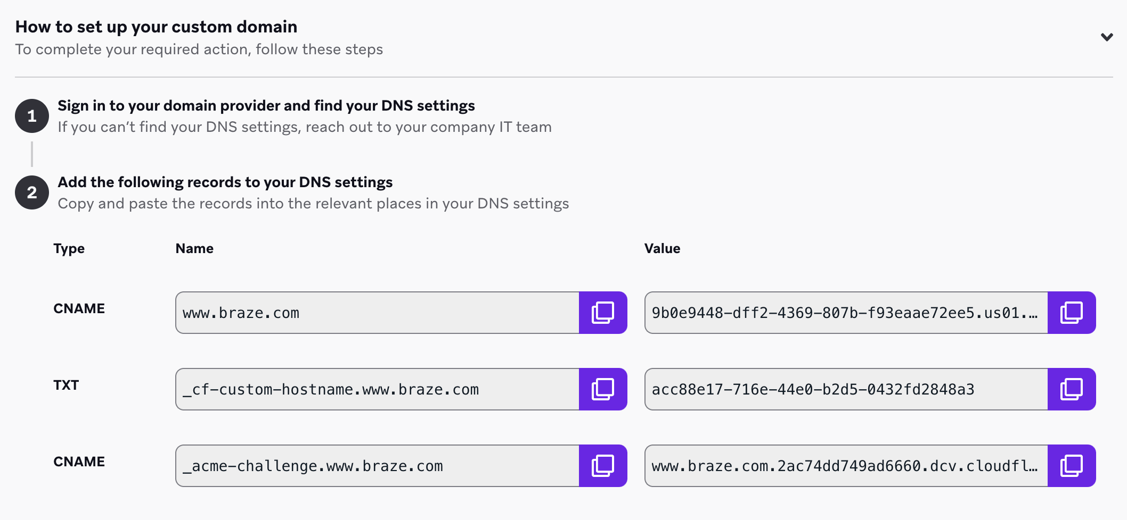
Task: Copy the _cf-custom-hostname TXT record name
Action: coord(603,389)
